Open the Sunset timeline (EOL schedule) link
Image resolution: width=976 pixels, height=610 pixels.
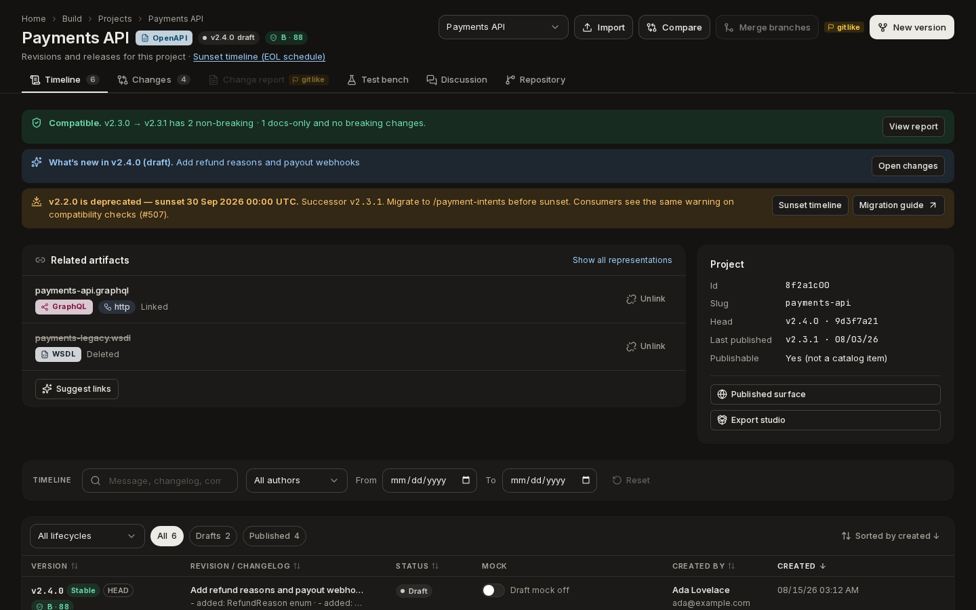pyautogui.click(x=259, y=57)
